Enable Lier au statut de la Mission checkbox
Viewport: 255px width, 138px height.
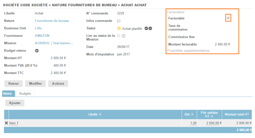(x=119, y=36)
